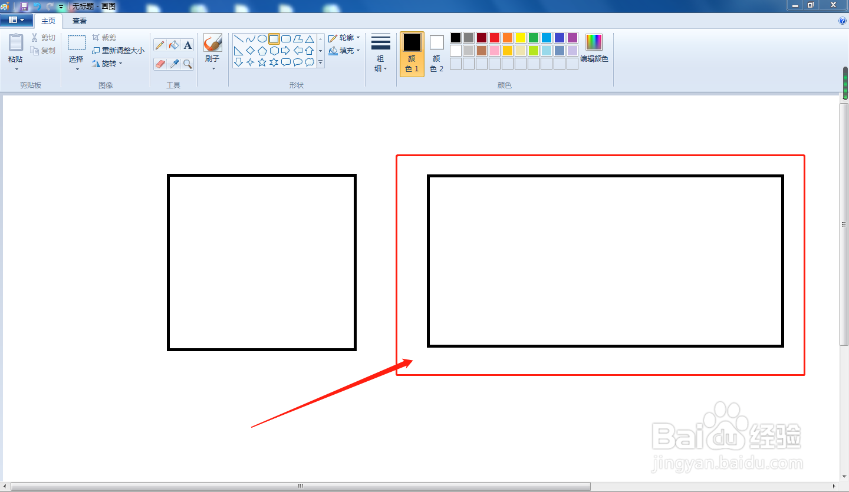Choose the Six-point star shape
The image size is (849, 492).
click(274, 62)
